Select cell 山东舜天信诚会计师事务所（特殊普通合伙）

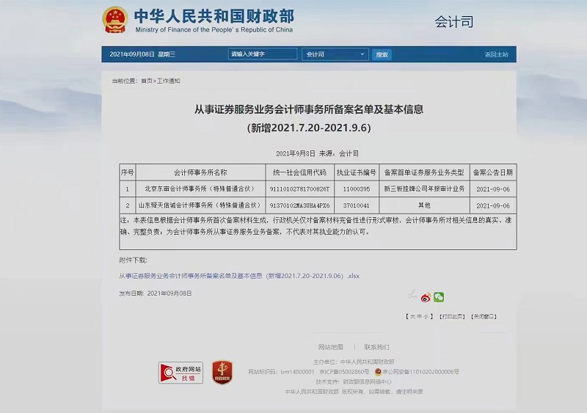coord(200,205)
